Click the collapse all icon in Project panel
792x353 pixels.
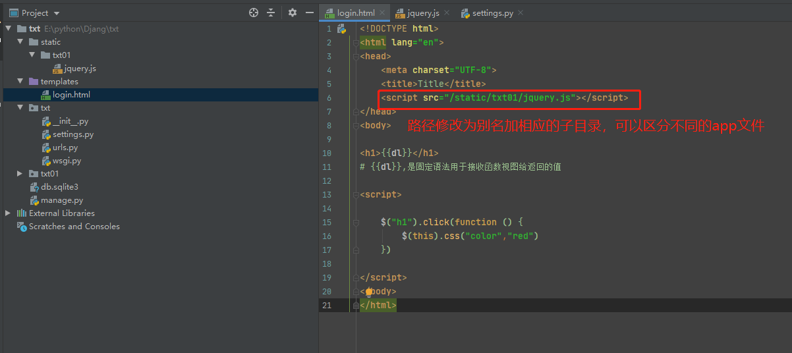pyautogui.click(x=271, y=13)
